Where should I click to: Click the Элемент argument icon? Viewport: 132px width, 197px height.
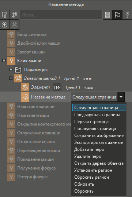tap(25, 87)
